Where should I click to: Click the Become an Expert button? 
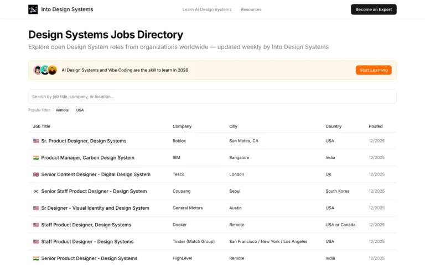coord(374,9)
